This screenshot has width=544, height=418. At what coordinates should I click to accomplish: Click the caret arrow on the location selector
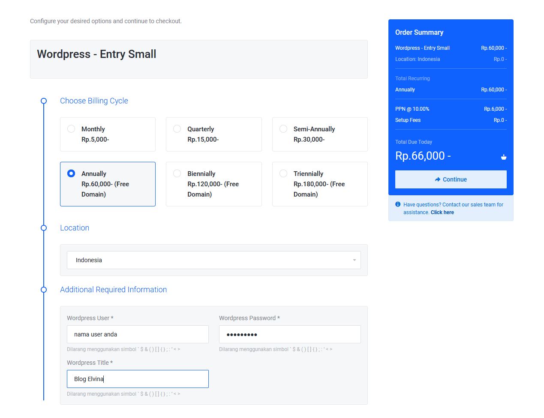tap(354, 260)
